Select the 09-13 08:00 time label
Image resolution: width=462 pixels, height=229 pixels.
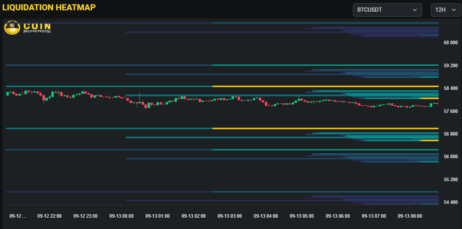[x=410, y=216]
